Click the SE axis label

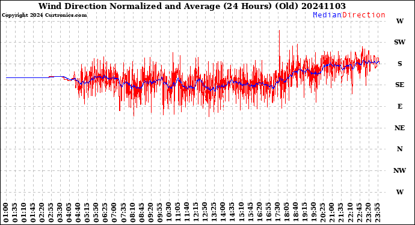click(399, 85)
